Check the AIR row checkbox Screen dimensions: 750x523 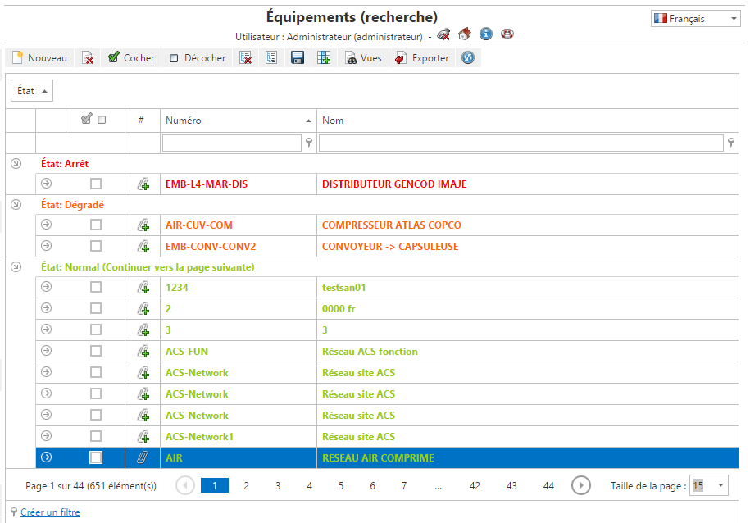[x=96, y=457]
